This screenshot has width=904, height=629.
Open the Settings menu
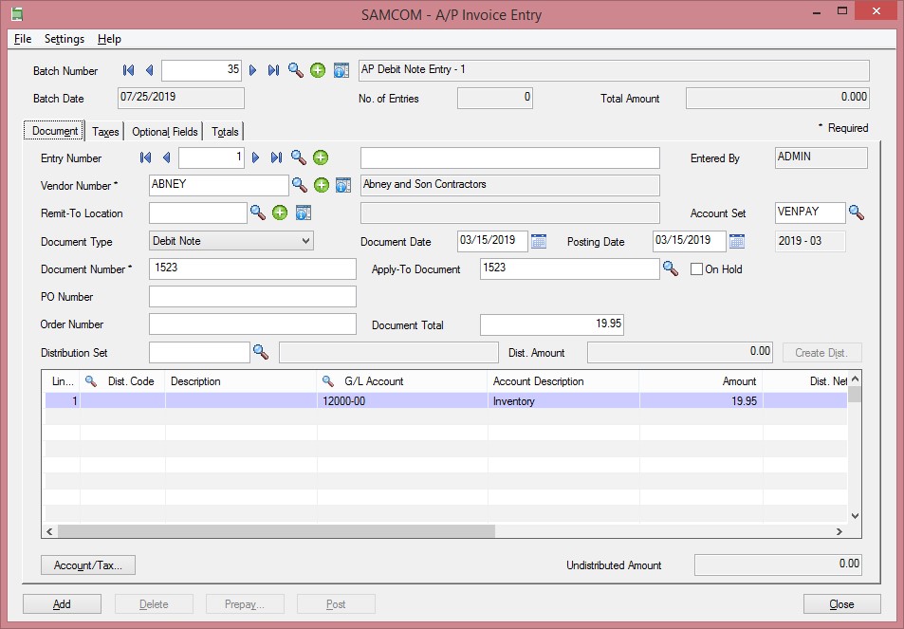tap(64, 39)
